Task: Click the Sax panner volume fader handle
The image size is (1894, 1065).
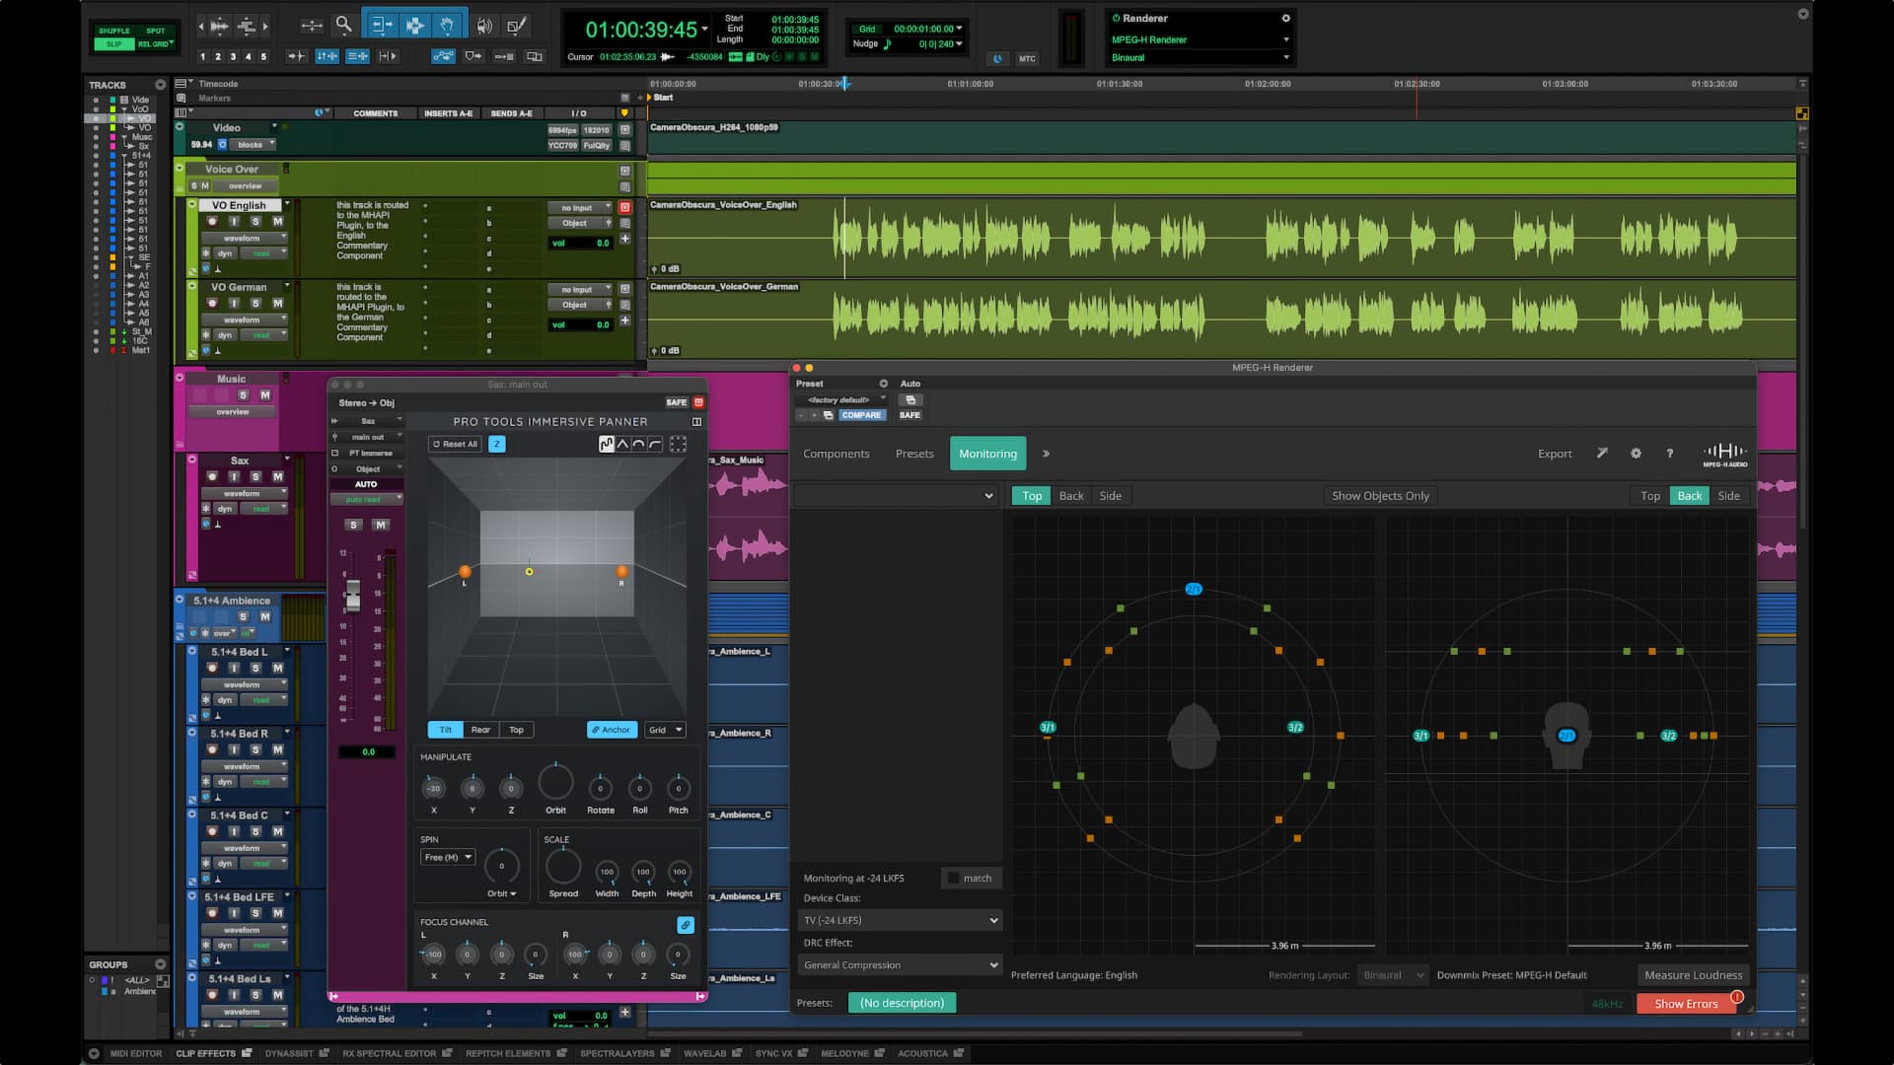Action: pyautogui.click(x=352, y=595)
